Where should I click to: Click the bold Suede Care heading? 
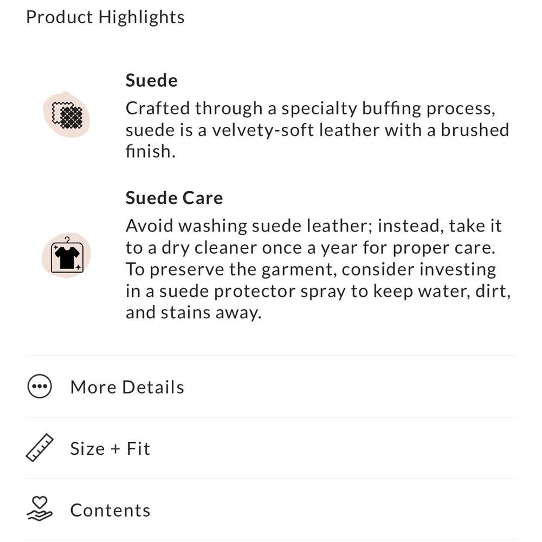coord(174,198)
